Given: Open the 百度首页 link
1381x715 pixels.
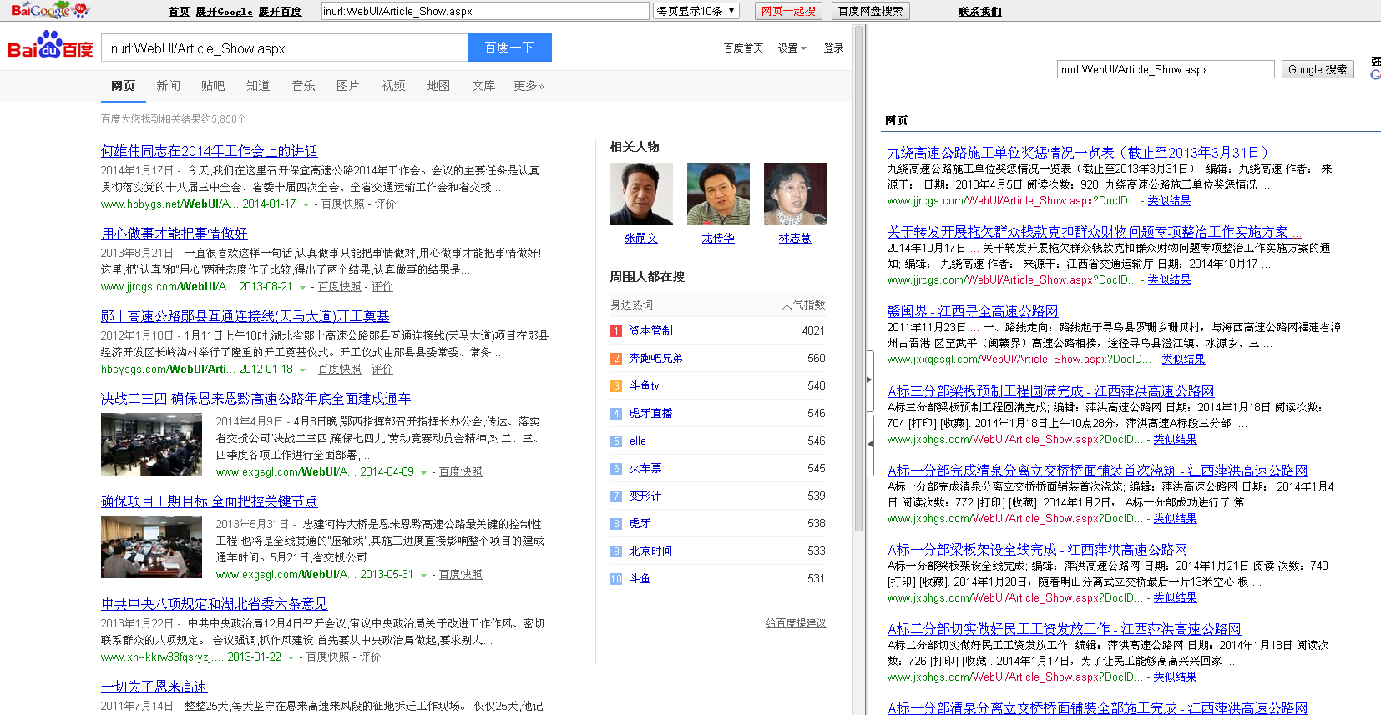Looking at the screenshot, I should tap(743, 48).
